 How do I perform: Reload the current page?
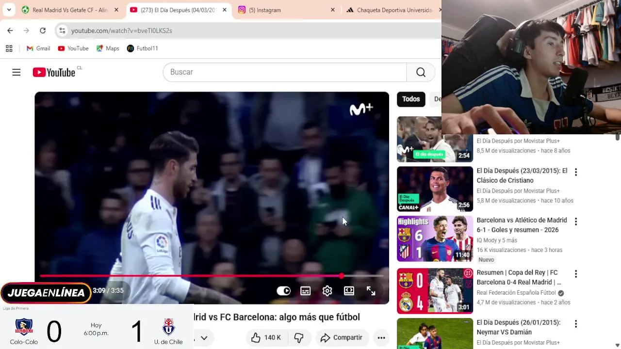[x=43, y=31]
